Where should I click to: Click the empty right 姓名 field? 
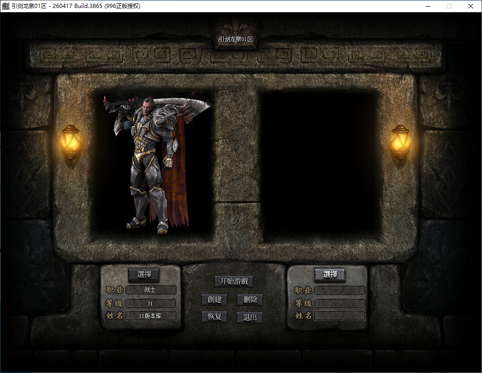[x=339, y=316]
